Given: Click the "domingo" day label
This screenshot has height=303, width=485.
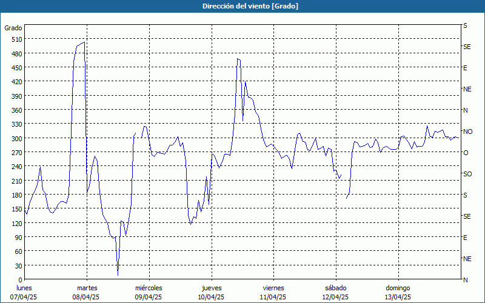Looking at the screenshot, I should 398,288.
